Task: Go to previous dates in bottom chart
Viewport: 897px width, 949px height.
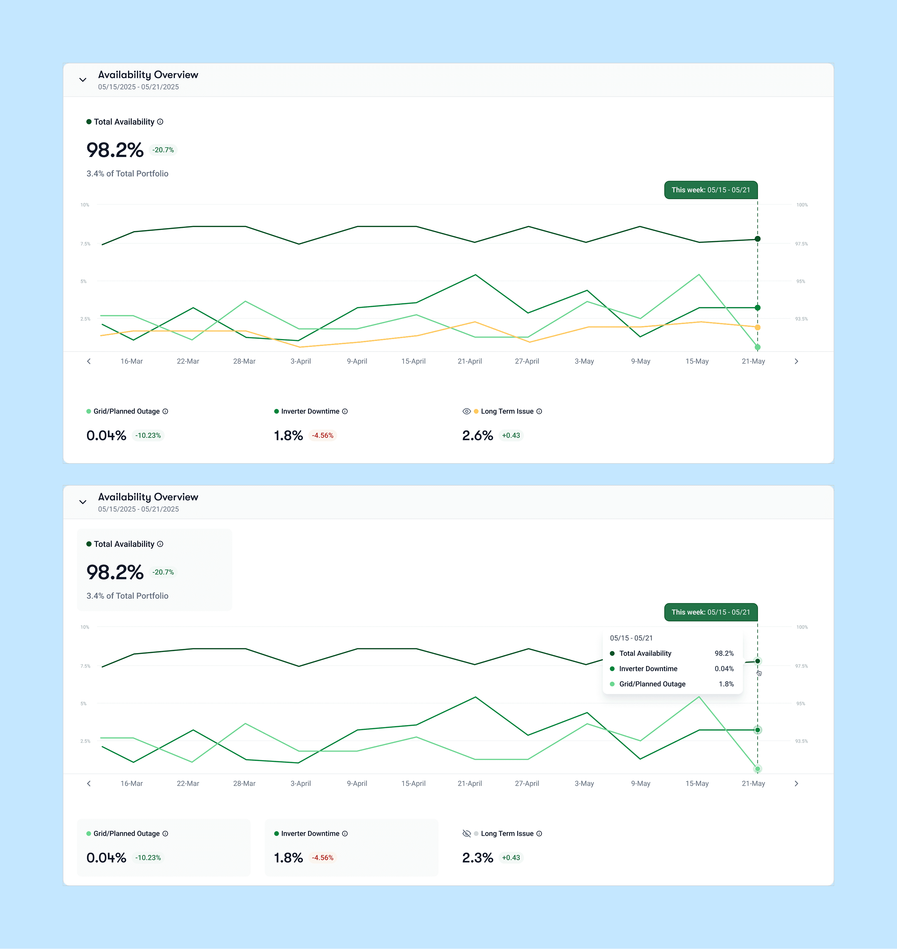Action: [x=89, y=784]
